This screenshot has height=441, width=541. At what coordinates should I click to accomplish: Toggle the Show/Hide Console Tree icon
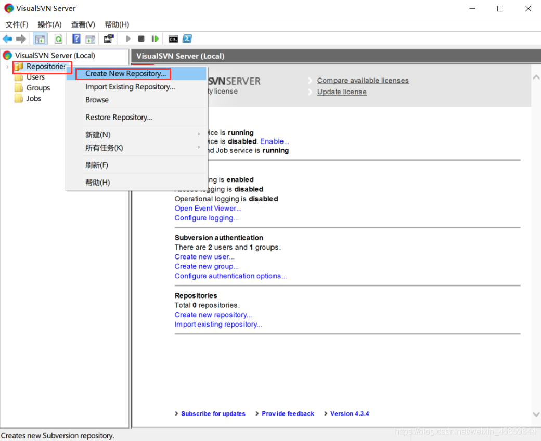point(40,39)
